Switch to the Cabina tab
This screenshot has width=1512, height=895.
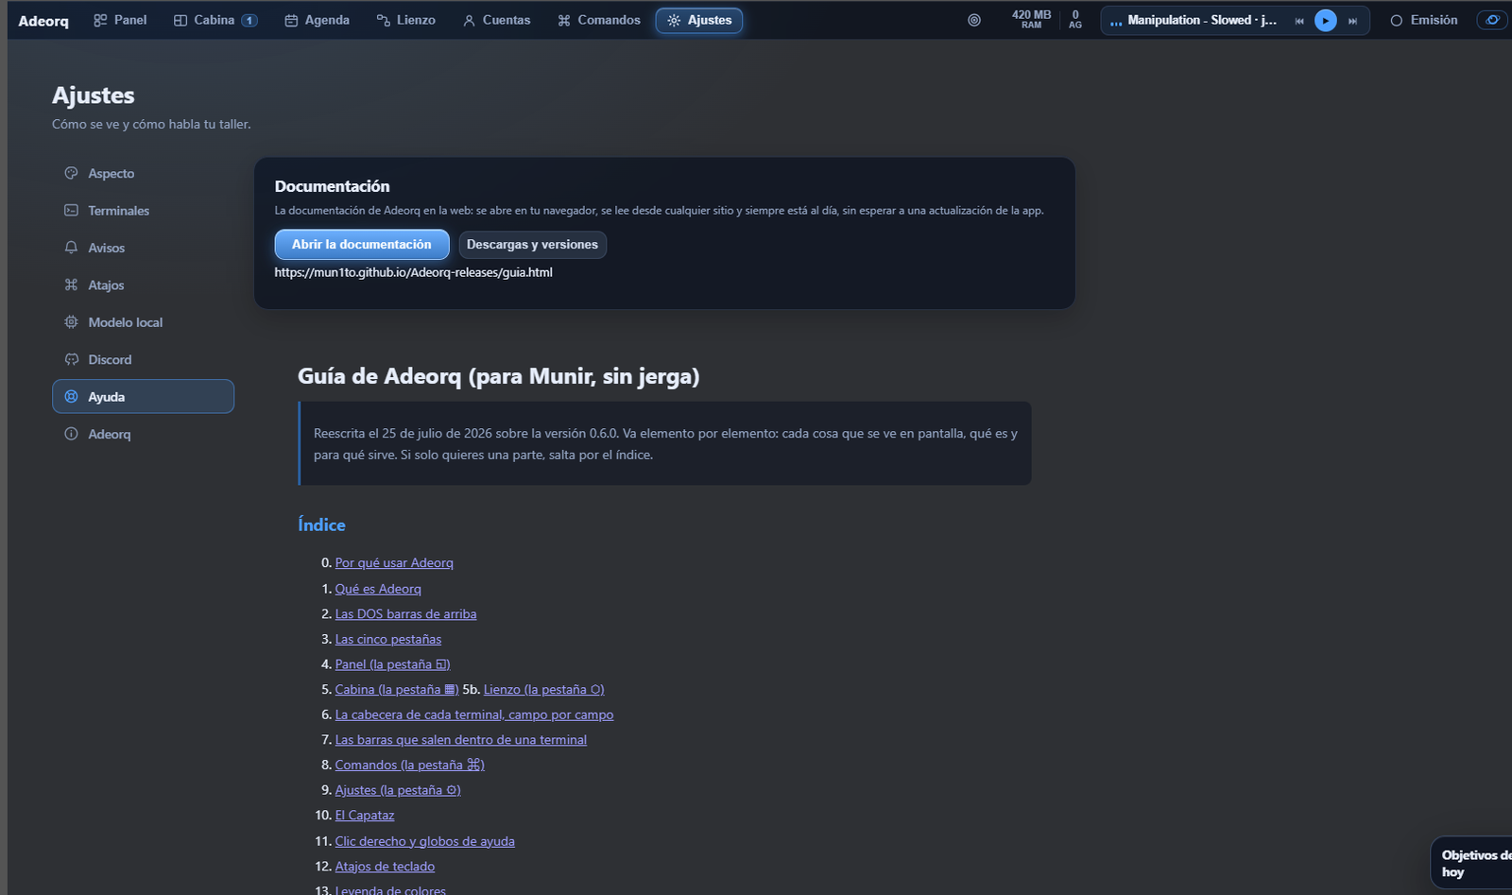(x=215, y=20)
